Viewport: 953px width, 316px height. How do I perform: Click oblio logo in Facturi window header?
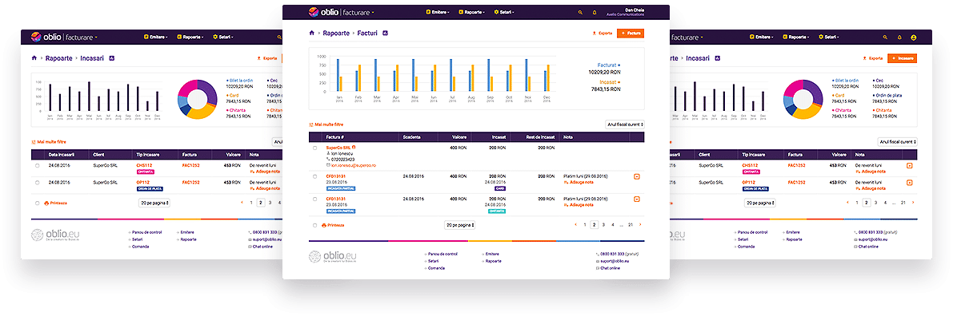tap(324, 12)
